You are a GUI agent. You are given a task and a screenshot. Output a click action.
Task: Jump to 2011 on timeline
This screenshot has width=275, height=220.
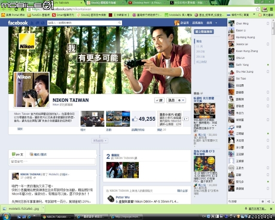tap(201, 56)
